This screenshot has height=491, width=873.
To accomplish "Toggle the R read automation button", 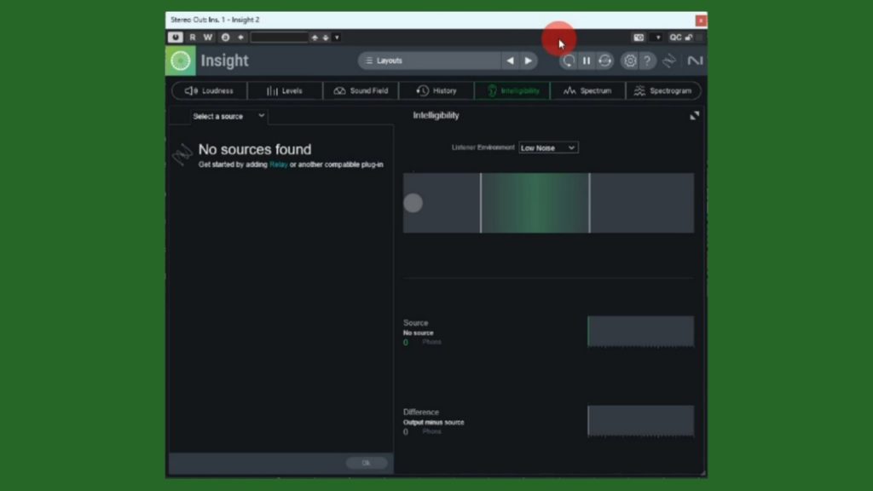I will point(193,38).
